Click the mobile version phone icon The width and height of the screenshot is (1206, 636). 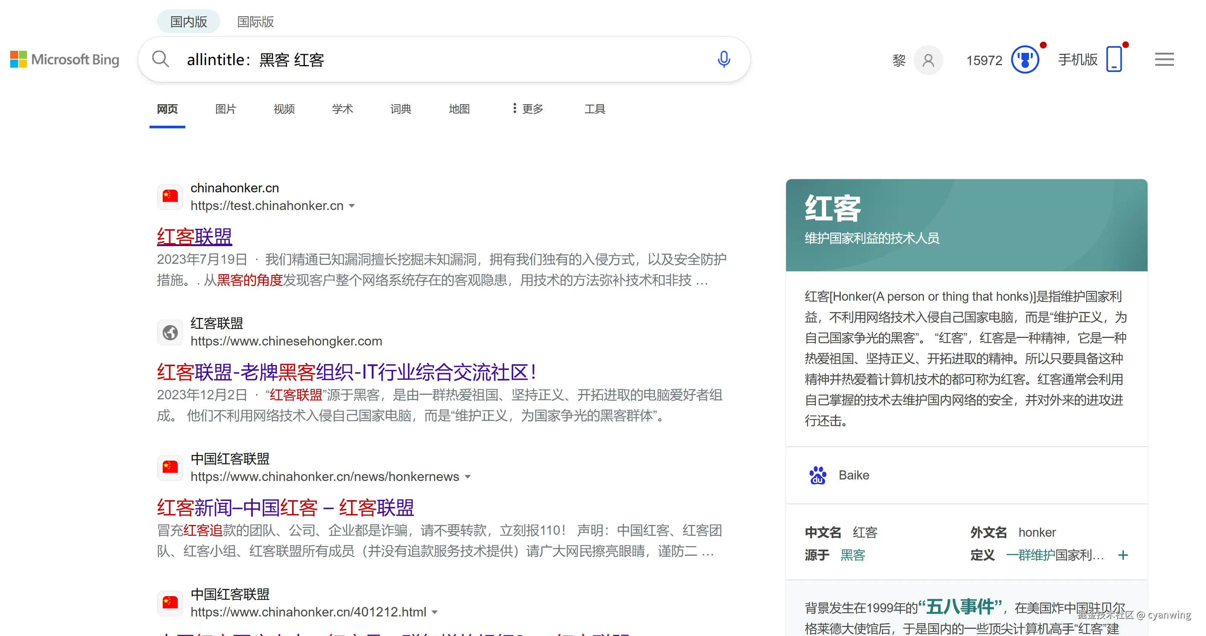[1114, 60]
